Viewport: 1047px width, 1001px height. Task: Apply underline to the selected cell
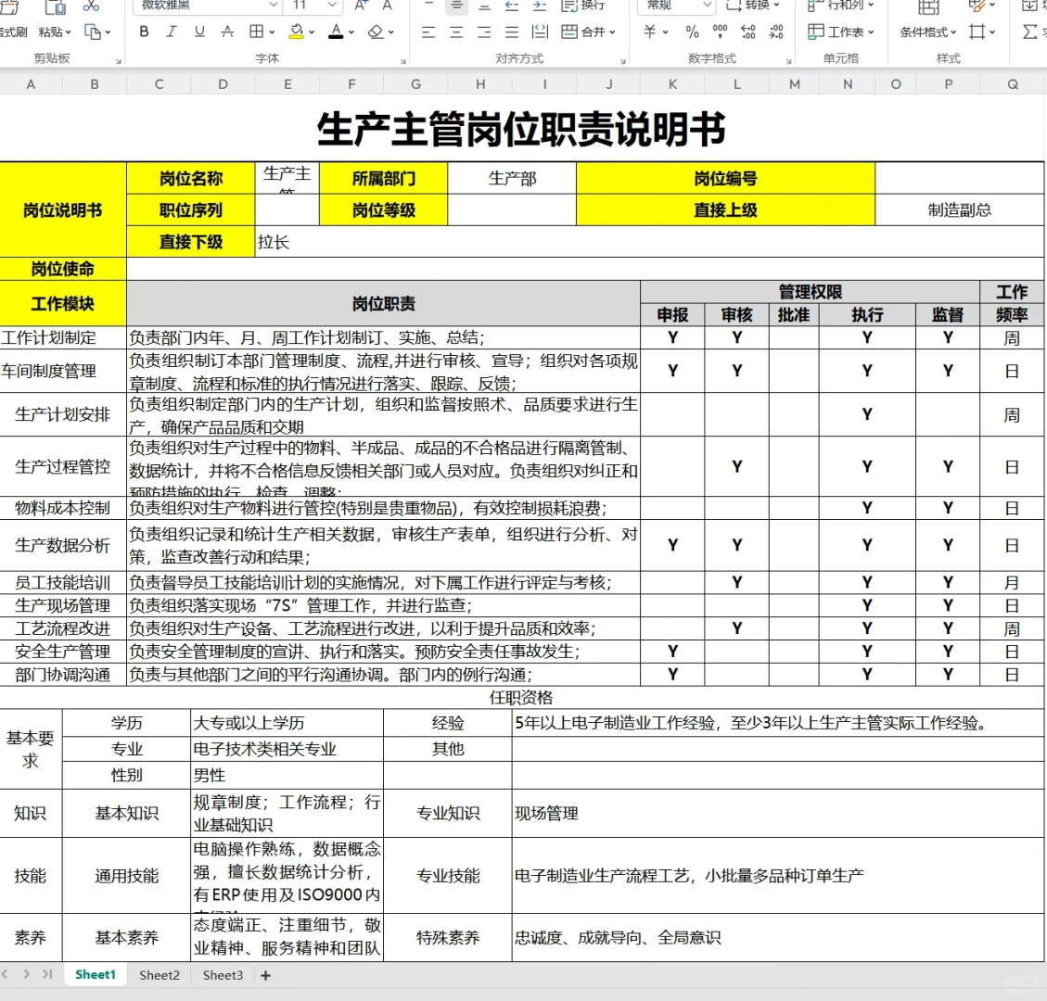198,31
